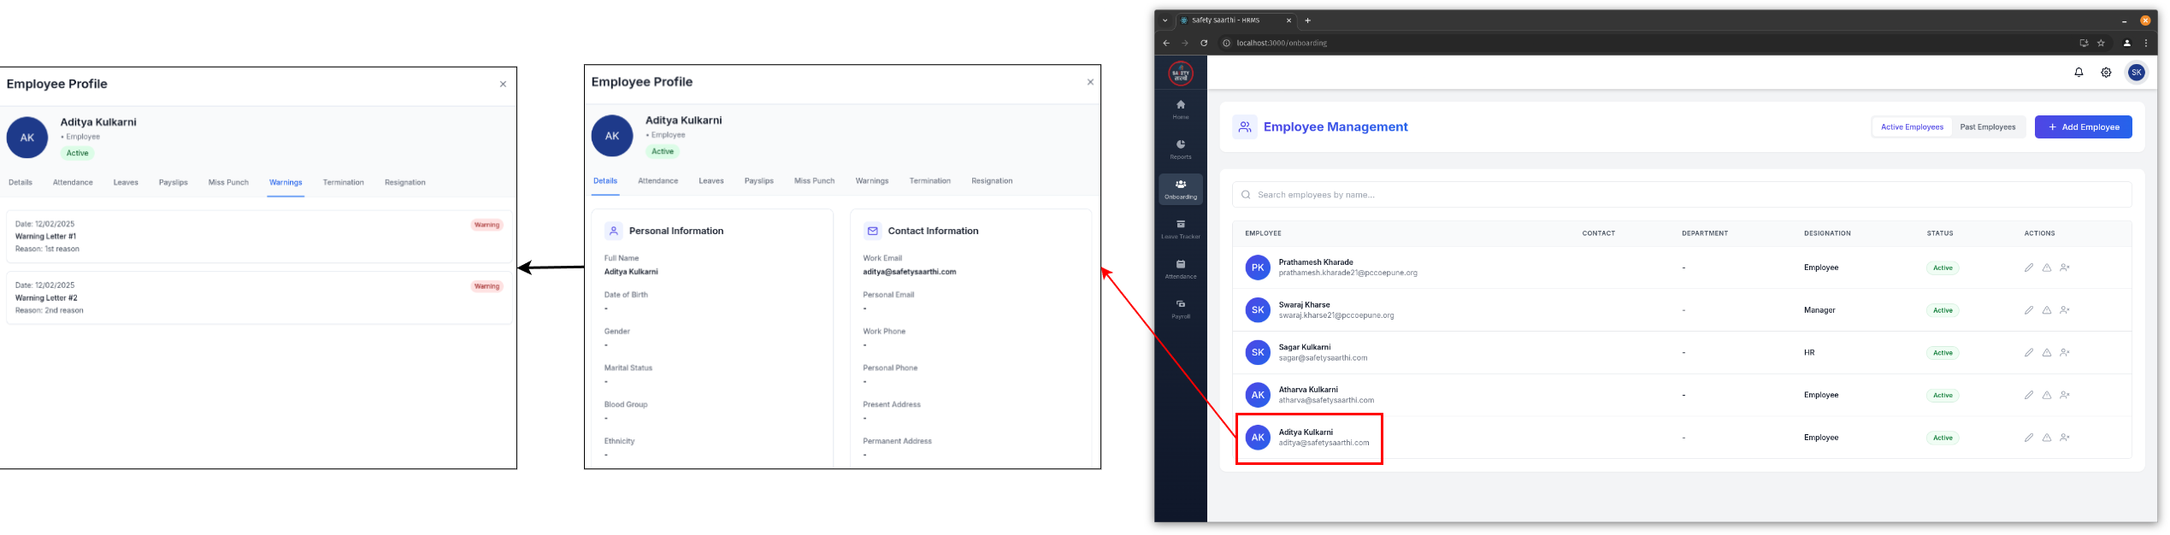Select the Active Employees toggle
This screenshot has width=2170, height=535.
tap(1912, 127)
